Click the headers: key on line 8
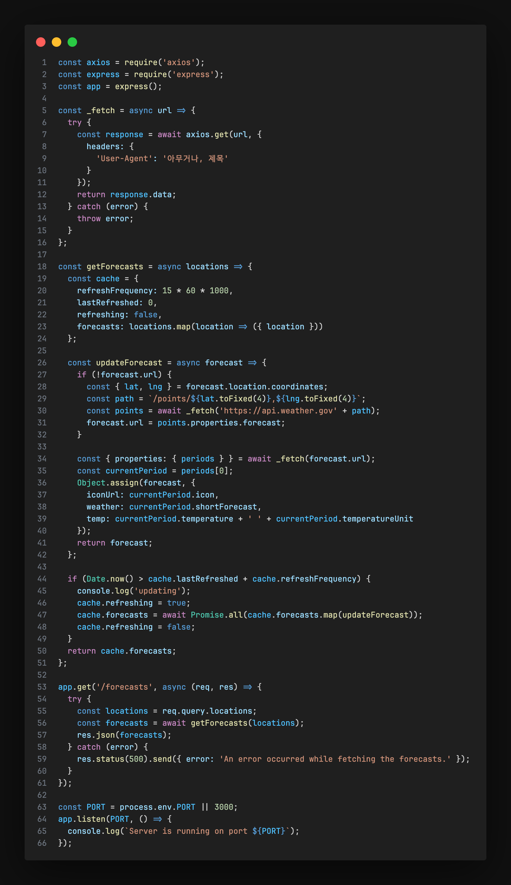The width and height of the screenshot is (511, 885). (x=105, y=146)
